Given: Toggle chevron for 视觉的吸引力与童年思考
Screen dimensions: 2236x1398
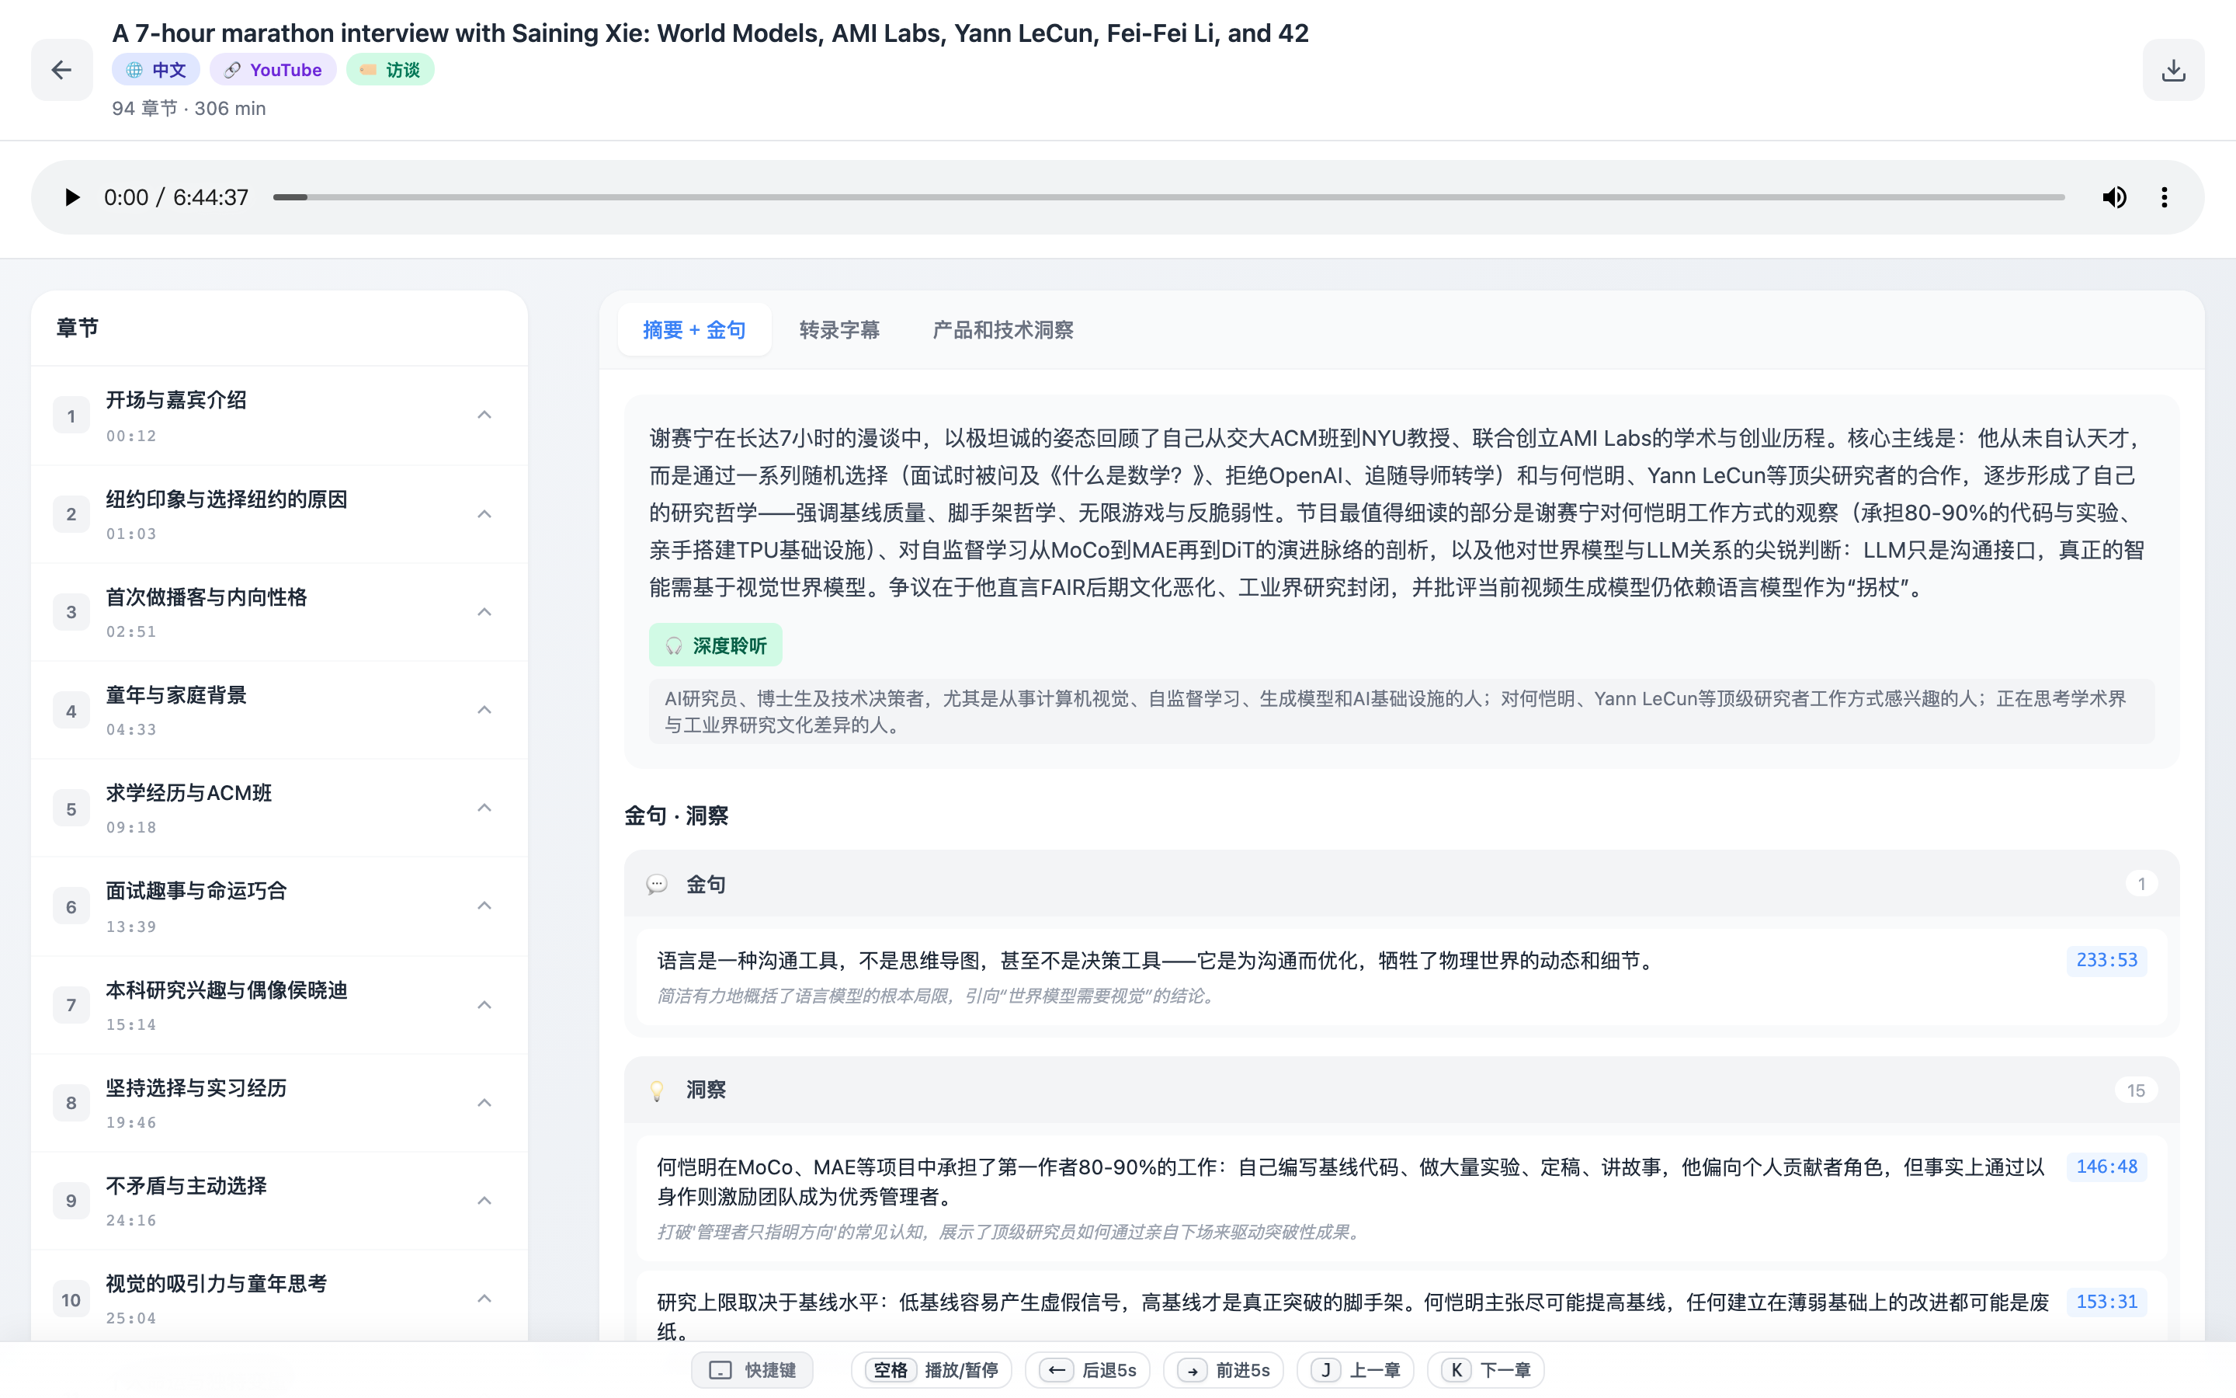Looking at the screenshot, I should coord(484,1299).
